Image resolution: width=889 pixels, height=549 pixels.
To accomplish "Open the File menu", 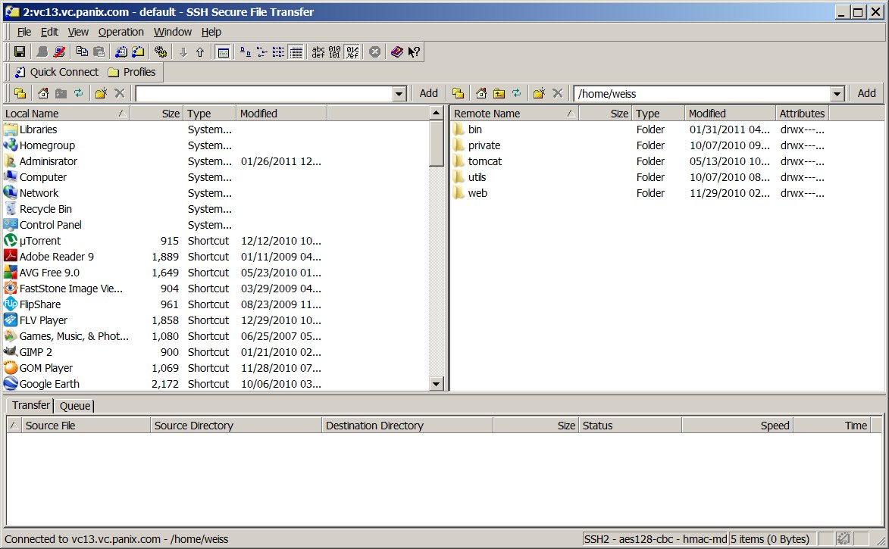I will click(23, 32).
